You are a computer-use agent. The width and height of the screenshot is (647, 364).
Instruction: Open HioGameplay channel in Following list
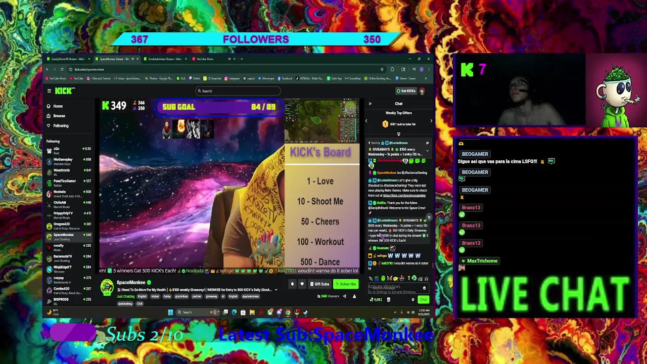click(69, 161)
